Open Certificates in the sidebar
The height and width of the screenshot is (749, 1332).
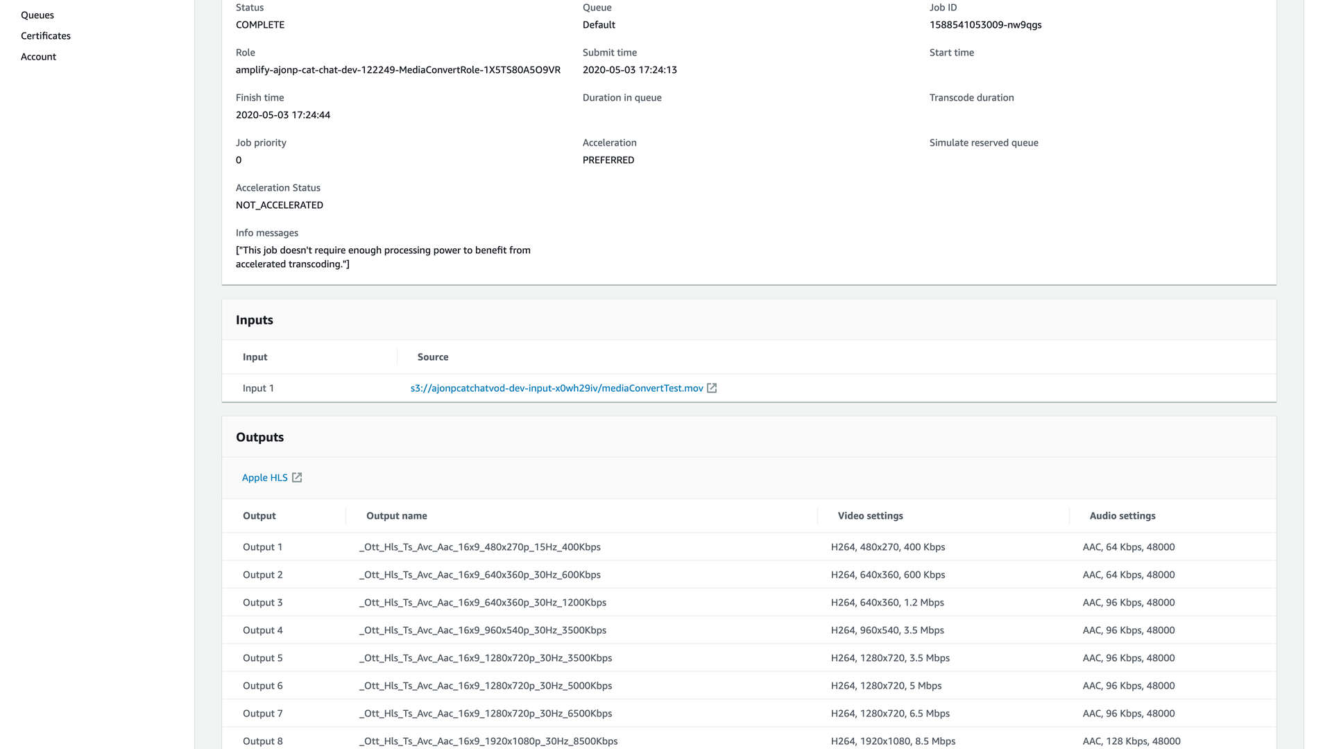pyautogui.click(x=46, y=36)
